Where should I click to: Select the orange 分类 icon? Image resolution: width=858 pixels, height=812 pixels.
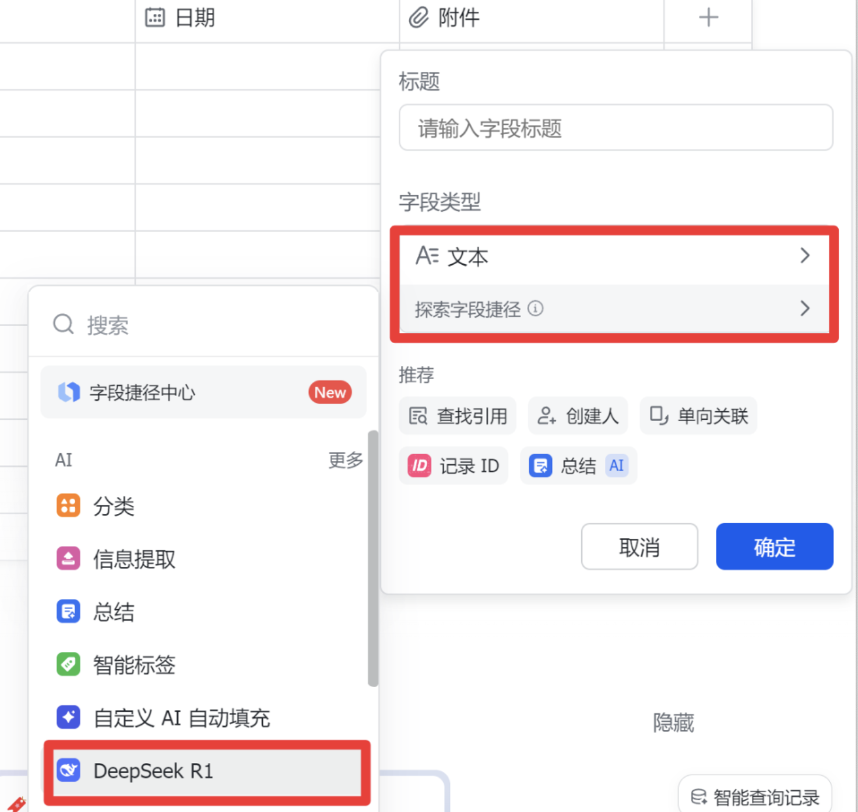click(x=68, y=506)
